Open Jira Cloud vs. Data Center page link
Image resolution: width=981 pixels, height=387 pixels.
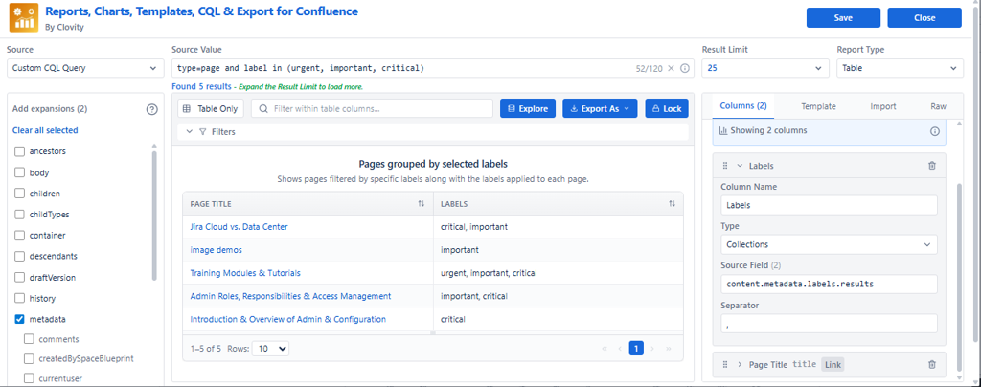click(x=239, y=227)
